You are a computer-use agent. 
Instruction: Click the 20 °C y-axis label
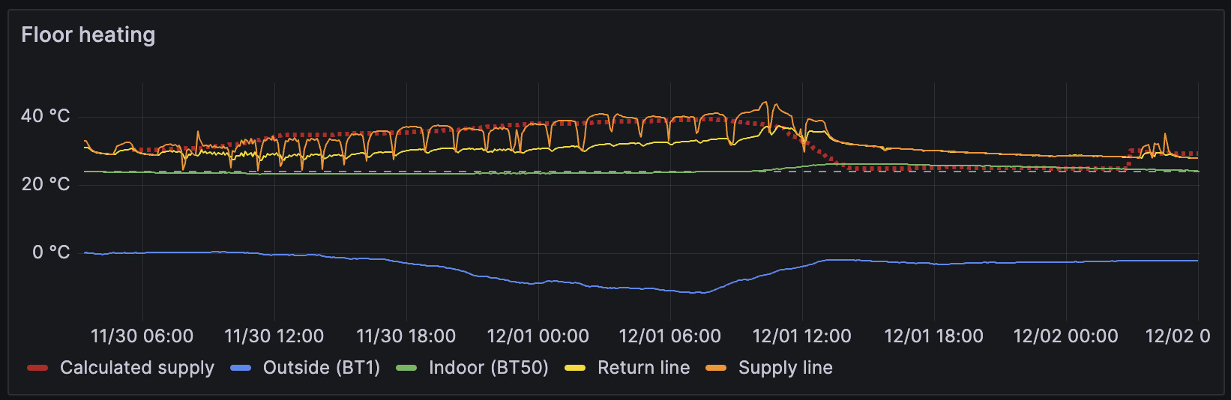click(x=45, y=184)
